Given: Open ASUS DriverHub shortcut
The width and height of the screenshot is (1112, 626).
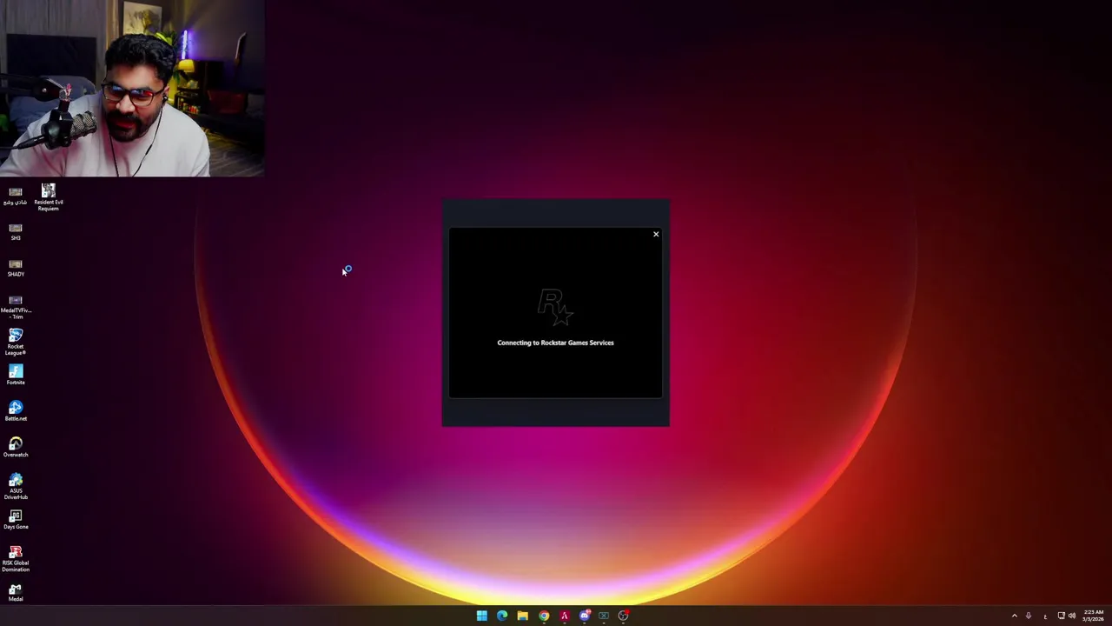Looking at the screenshot, I should (16, 487).
